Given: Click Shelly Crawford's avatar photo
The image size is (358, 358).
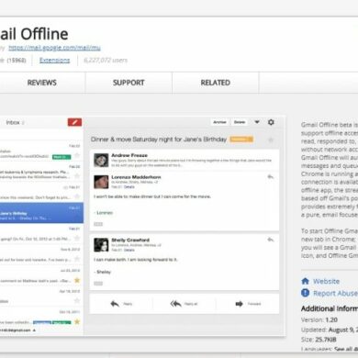Looking at the screenshot, I should [101, 244].
